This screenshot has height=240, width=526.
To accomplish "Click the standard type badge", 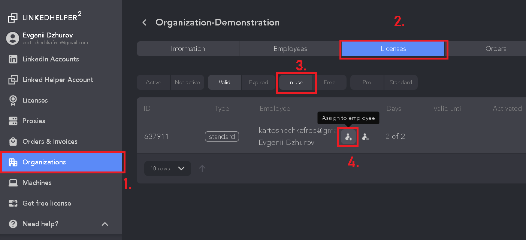I will (x=222, y=137).
